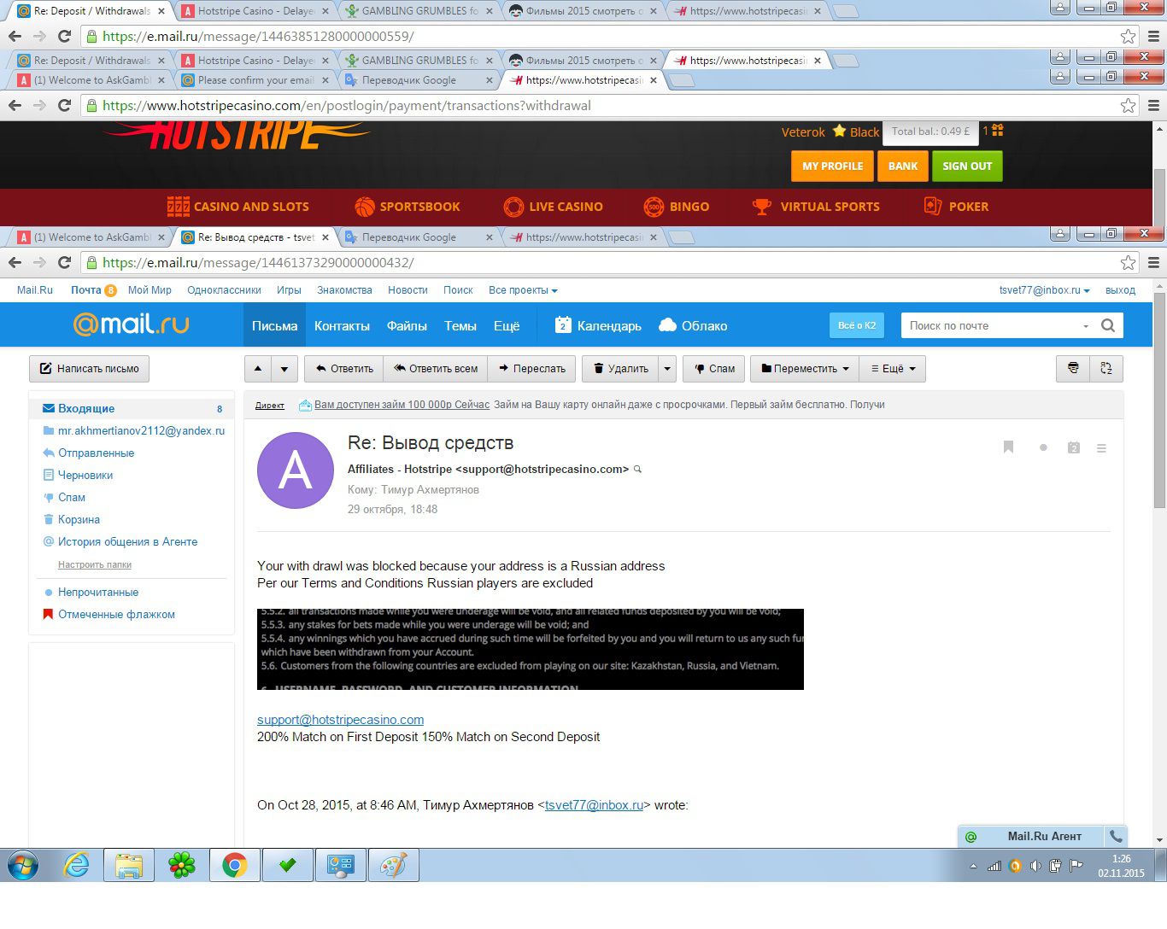The width and height of the screenshot is (1167, 929).
Task: Click the reply arrow icon on Ответить
Action: (321, 369)
